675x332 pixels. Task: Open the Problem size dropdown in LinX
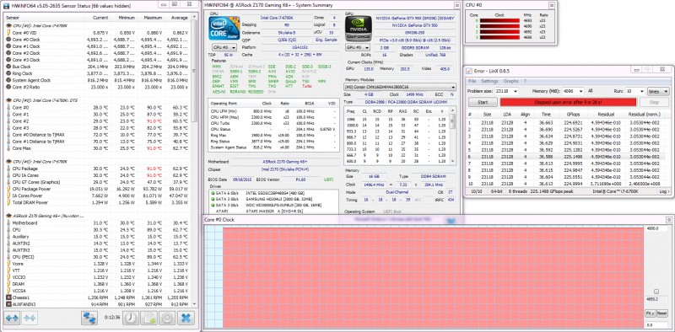click(x=506, y=91)
